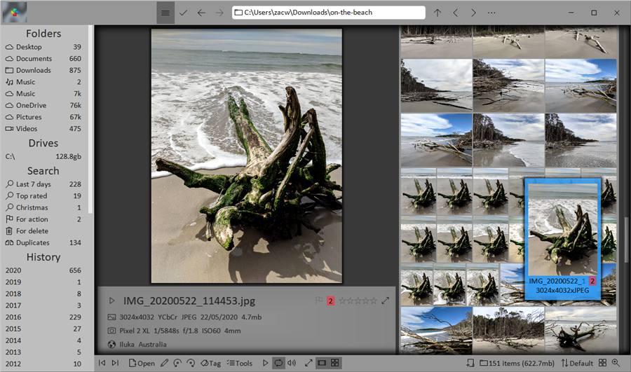Run the Christmas search
This screenshot has width=631, height=372.
click(43, 207)
